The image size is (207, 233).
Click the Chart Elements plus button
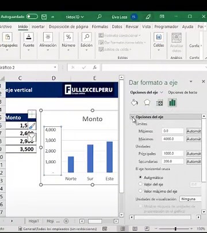click(32, 115)
